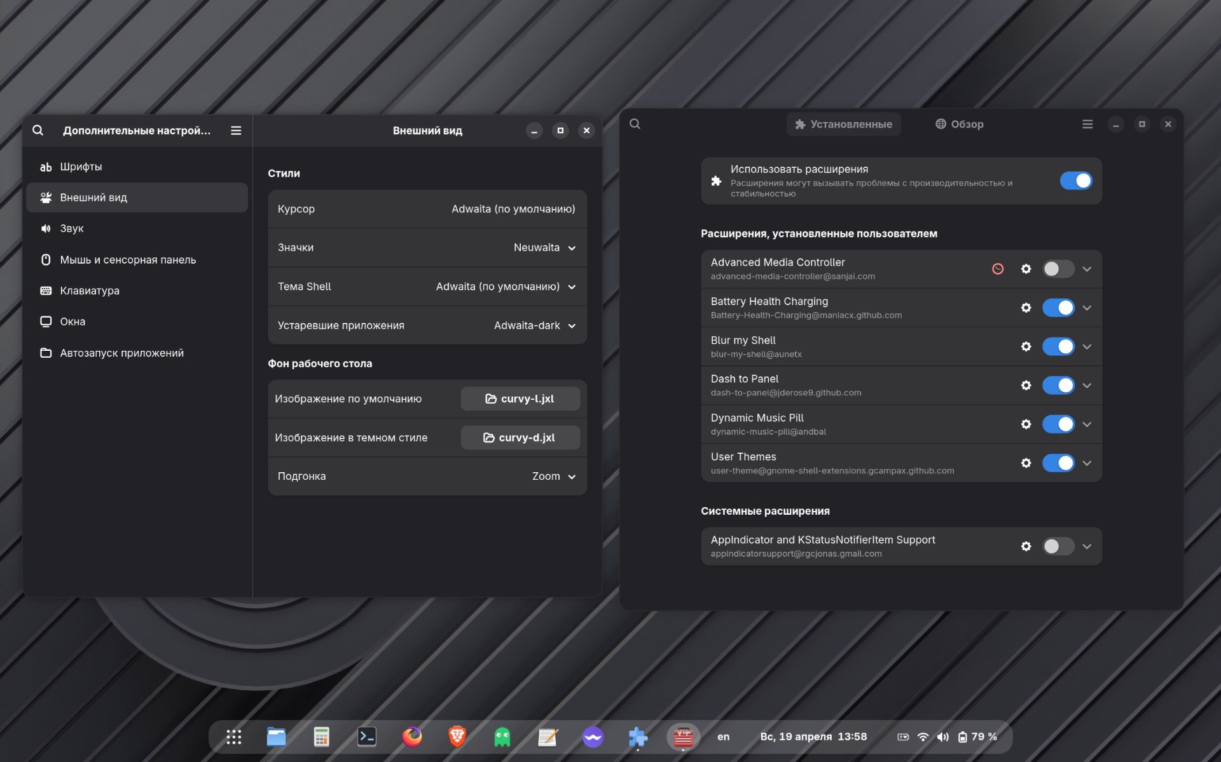
Task: Choose default image curvy-l.jxl button
Action: click(x=520, y=398)
